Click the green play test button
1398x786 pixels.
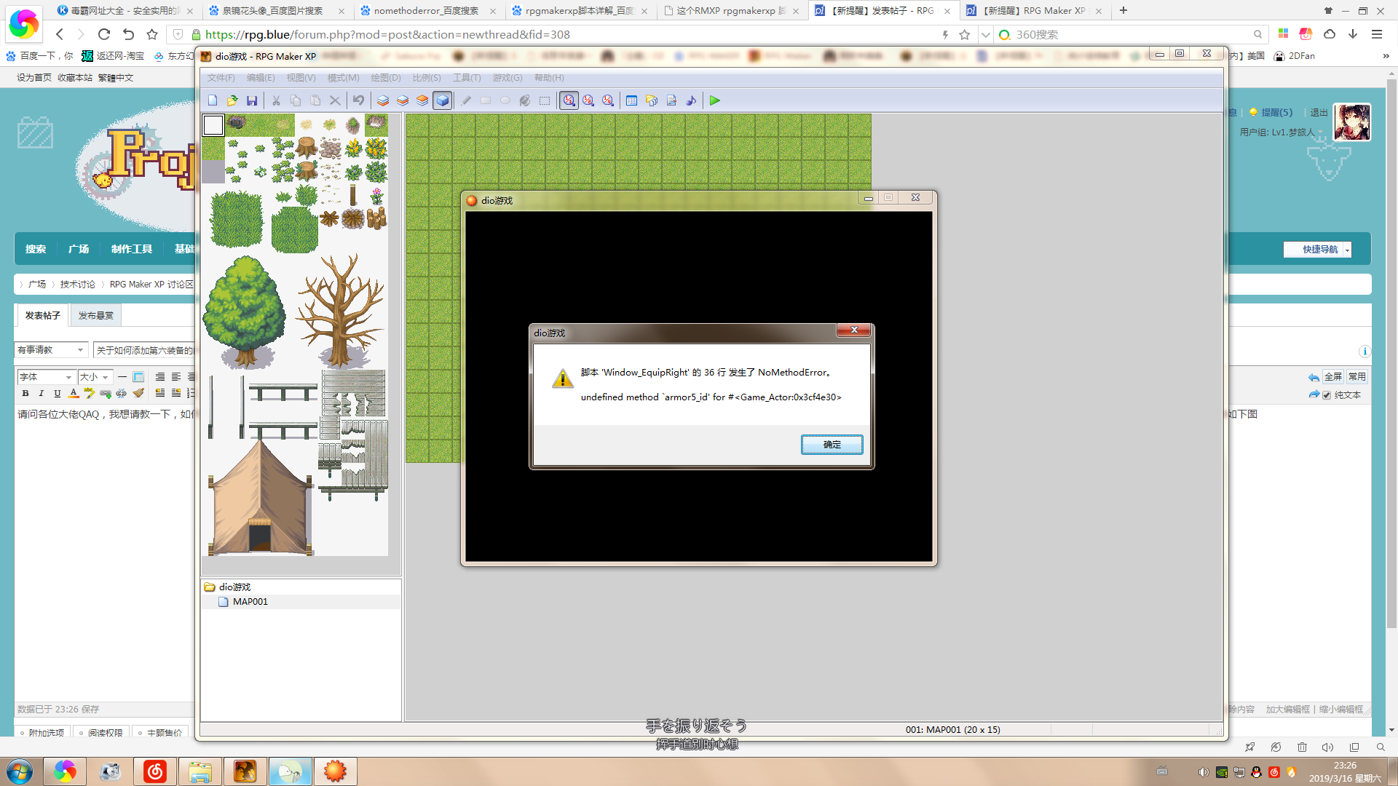715,100
